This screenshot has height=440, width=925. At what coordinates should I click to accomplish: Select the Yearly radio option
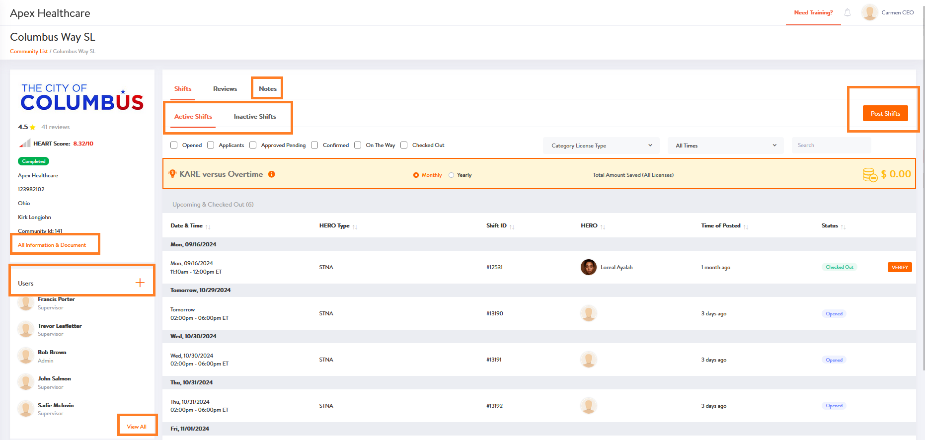(x=451, y=175)
